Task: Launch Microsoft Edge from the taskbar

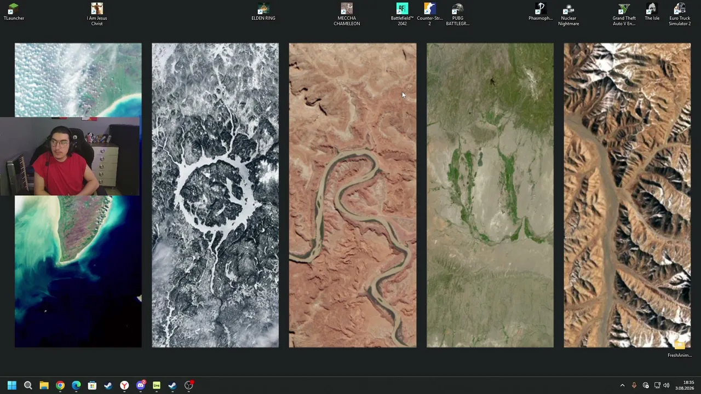Action: coord(76,385)
